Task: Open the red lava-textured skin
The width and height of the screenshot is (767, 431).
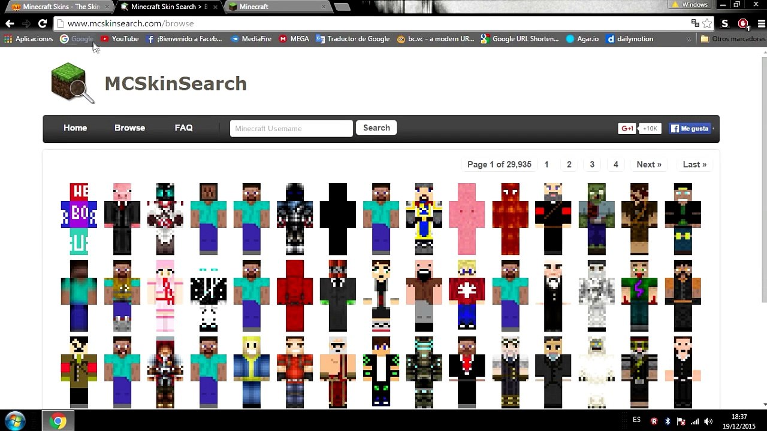Action: [x=511, y=219]
